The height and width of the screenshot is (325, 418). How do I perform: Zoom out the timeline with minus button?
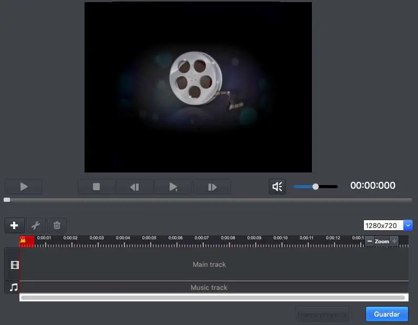point(370,241)
